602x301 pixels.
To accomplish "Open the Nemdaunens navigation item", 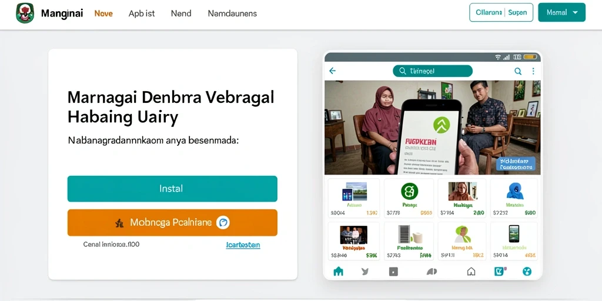I will pos(232,14).
